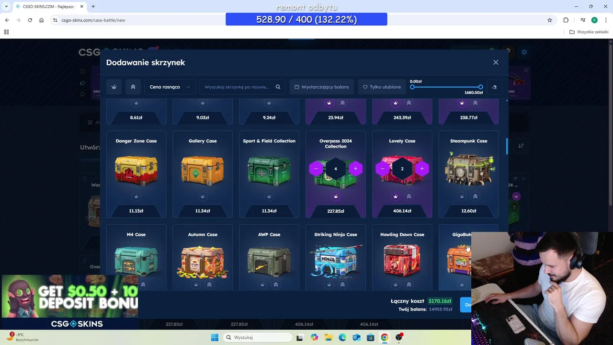Click the Chrome address bar URL
The height and width of the screenshot is (345, 613).
coord(93,20)
